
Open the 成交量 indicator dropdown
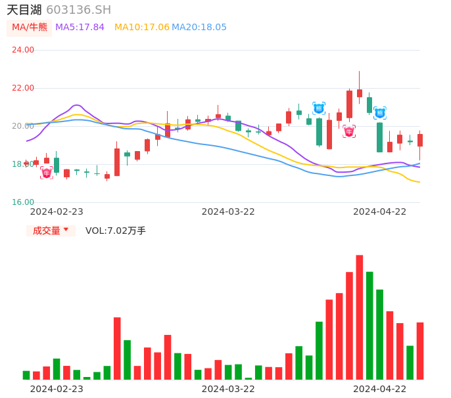tap(51, 231)
